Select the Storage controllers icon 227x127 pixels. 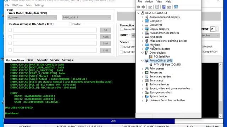146,92
